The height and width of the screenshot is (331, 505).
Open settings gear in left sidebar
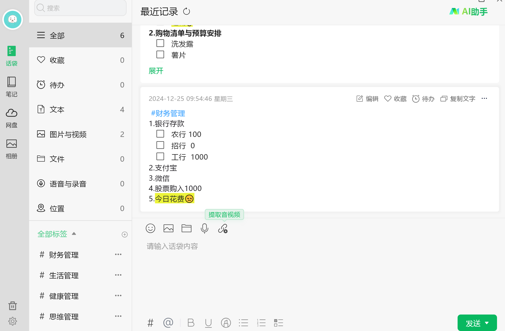pyautogui.click(x=12, y=321)
